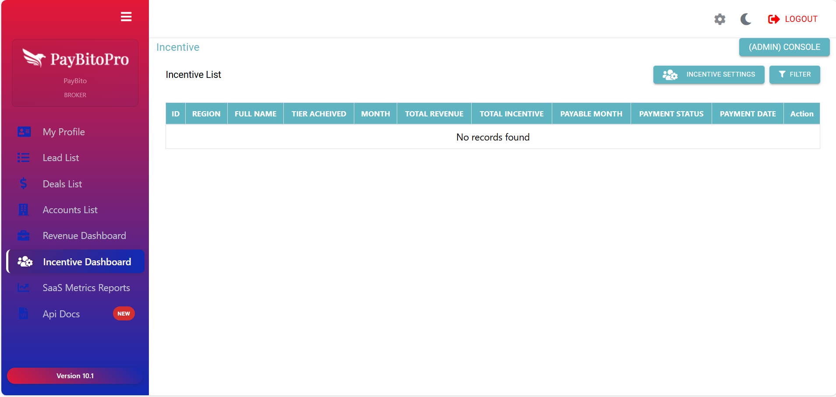Click the FILTER button
The image size is (836, 397).
coord(794,75)
